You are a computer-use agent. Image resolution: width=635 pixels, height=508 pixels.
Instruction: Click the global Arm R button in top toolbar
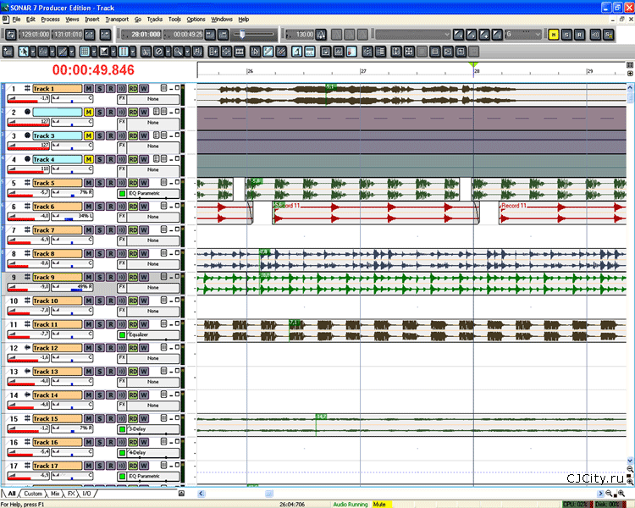point(579,35)
